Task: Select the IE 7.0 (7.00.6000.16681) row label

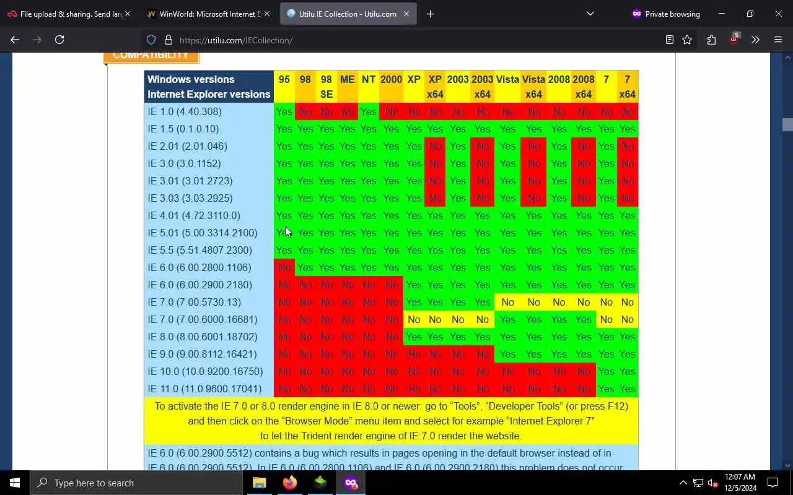Action: pyautogui.click(x=203, y=319)
